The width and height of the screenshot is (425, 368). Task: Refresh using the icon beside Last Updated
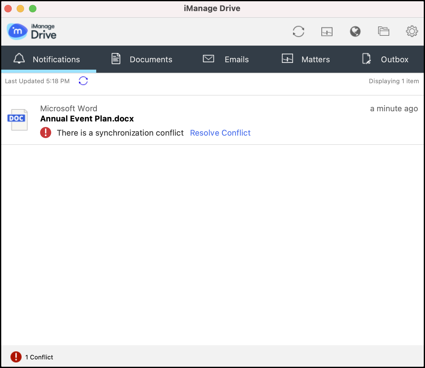pyautogui.click(x=83, y=81)
